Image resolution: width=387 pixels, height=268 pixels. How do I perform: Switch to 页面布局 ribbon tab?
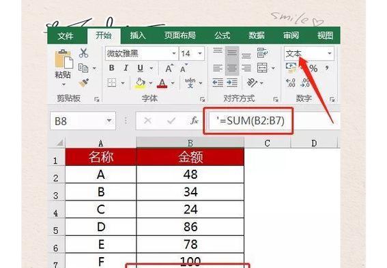[x=180, y=35]
